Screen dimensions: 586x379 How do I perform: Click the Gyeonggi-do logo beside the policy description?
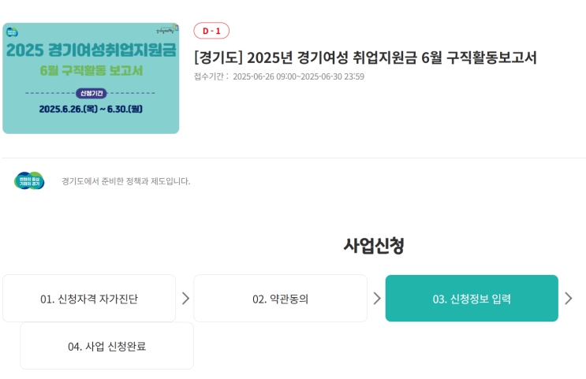pos(29,180)
